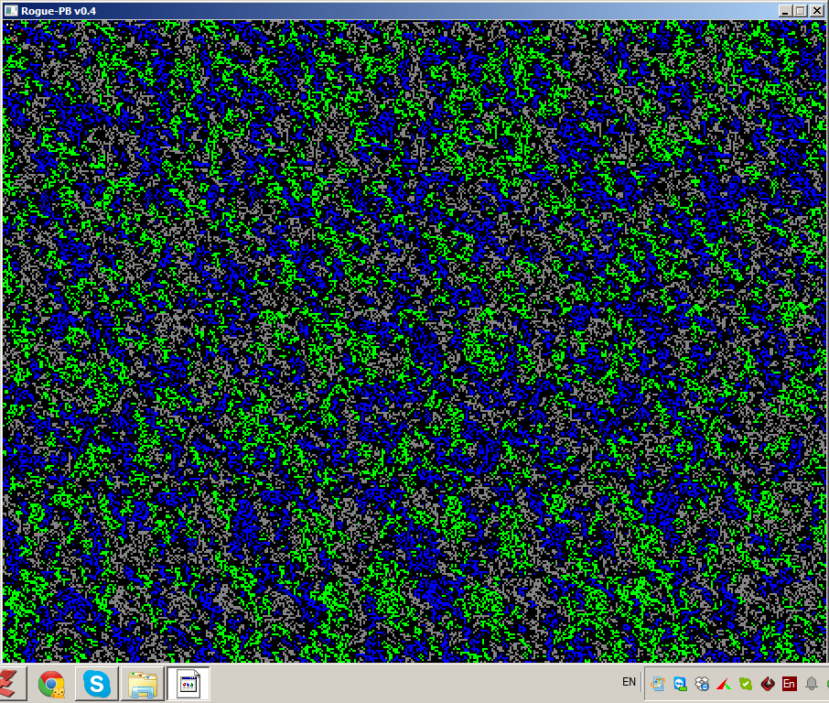
Task: Click the green checkmark tray icon
Action: 746,683
